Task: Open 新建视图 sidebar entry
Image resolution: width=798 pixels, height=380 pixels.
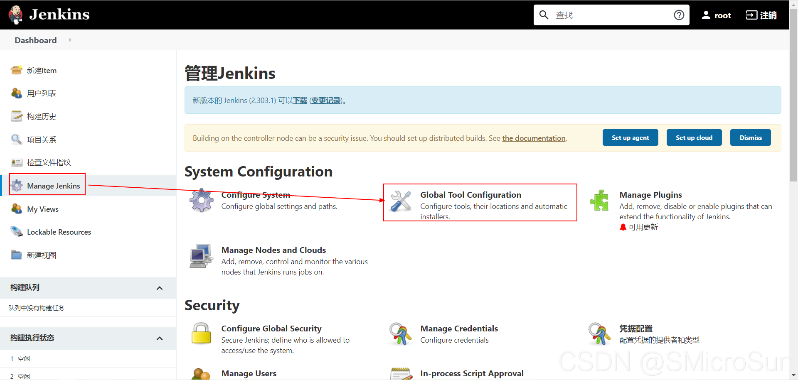Action: click(x=42, y=255)
